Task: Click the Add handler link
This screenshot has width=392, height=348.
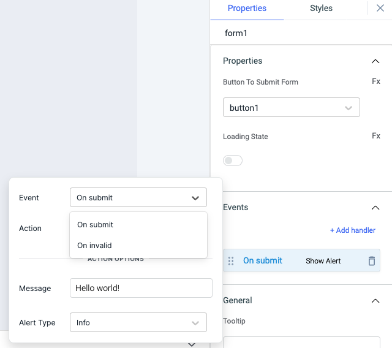Action: coord(352,230)
